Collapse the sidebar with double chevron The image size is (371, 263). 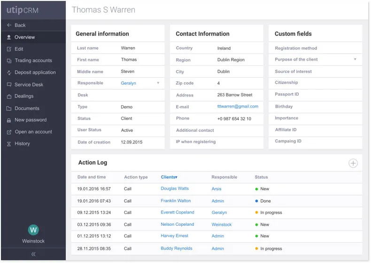click(x=33, y=254)
